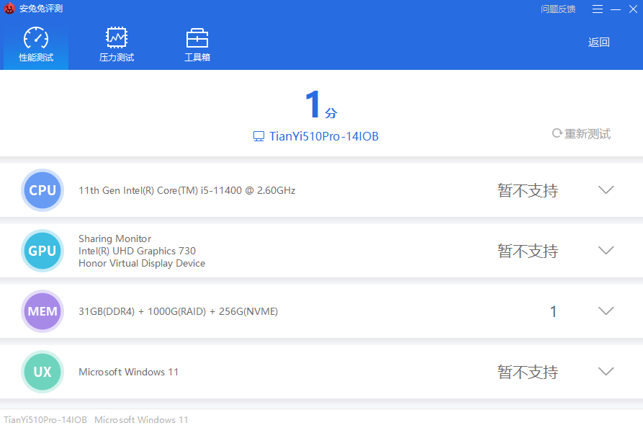Click the CPU circular badge icon
643x428 pixels.
(42, 190)
